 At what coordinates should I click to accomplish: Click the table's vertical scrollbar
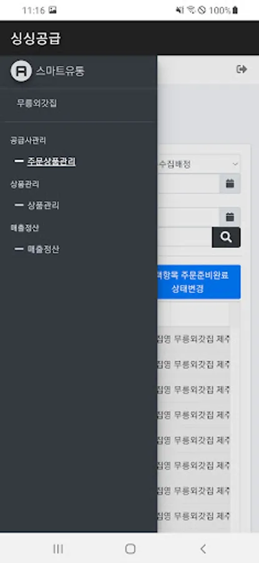(234, 417)
